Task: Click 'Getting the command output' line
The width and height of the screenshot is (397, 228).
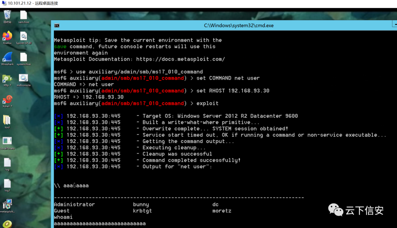Action: [144, 141]
